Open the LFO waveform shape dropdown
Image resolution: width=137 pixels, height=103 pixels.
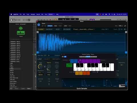click(41, 73)
